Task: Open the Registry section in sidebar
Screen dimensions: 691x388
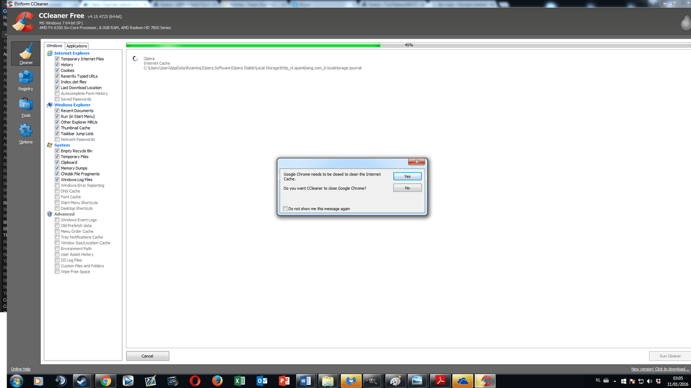Action: tap(25, 80)
